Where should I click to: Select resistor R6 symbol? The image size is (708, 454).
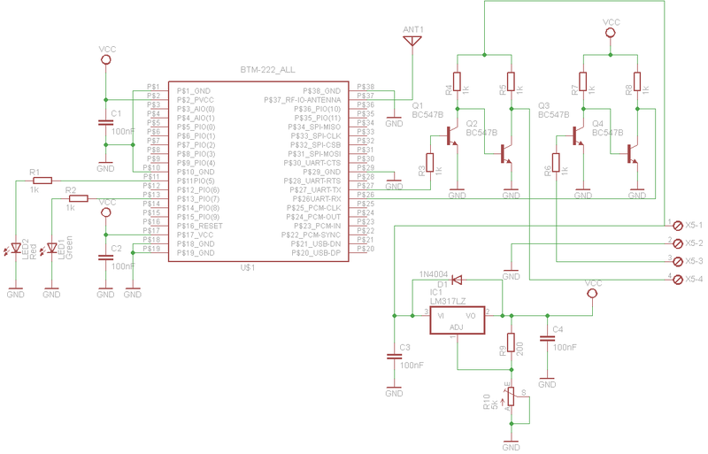click(x=556, y=163)
